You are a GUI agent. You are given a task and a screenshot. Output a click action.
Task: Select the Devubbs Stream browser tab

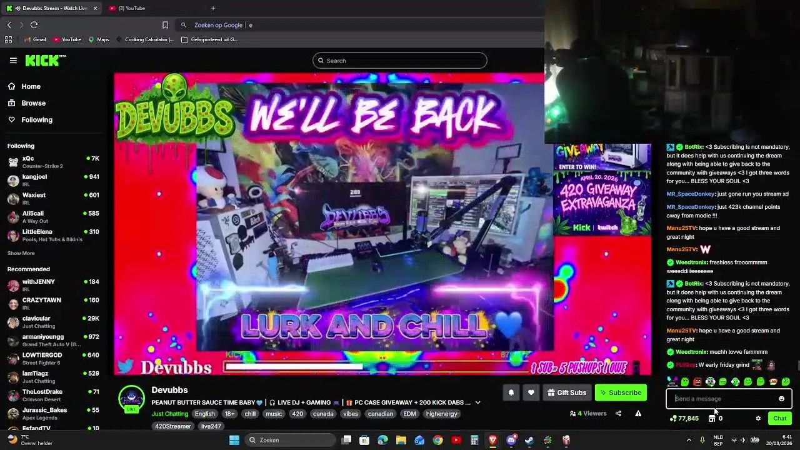(x=50, y=8)
